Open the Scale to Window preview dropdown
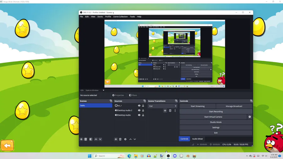Screen dimensions: 283x159 [95, 90]
